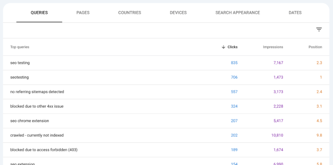Select the Devices tab
This screenshot has width=333, height=165.
[x=178, y=13]
